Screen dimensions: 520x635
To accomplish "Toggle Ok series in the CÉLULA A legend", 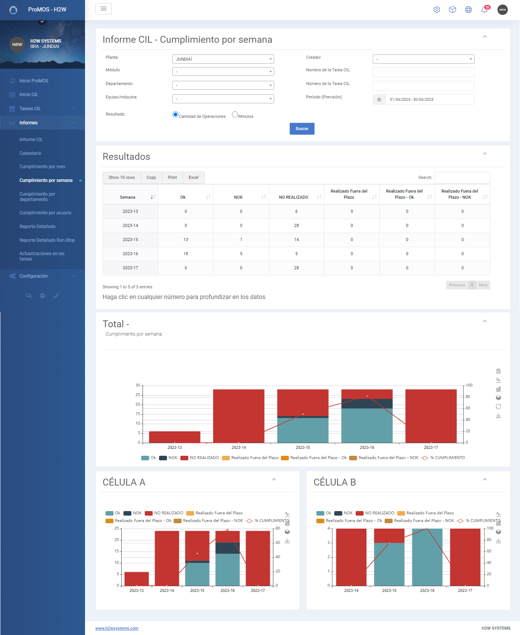I will coord(113,513).
